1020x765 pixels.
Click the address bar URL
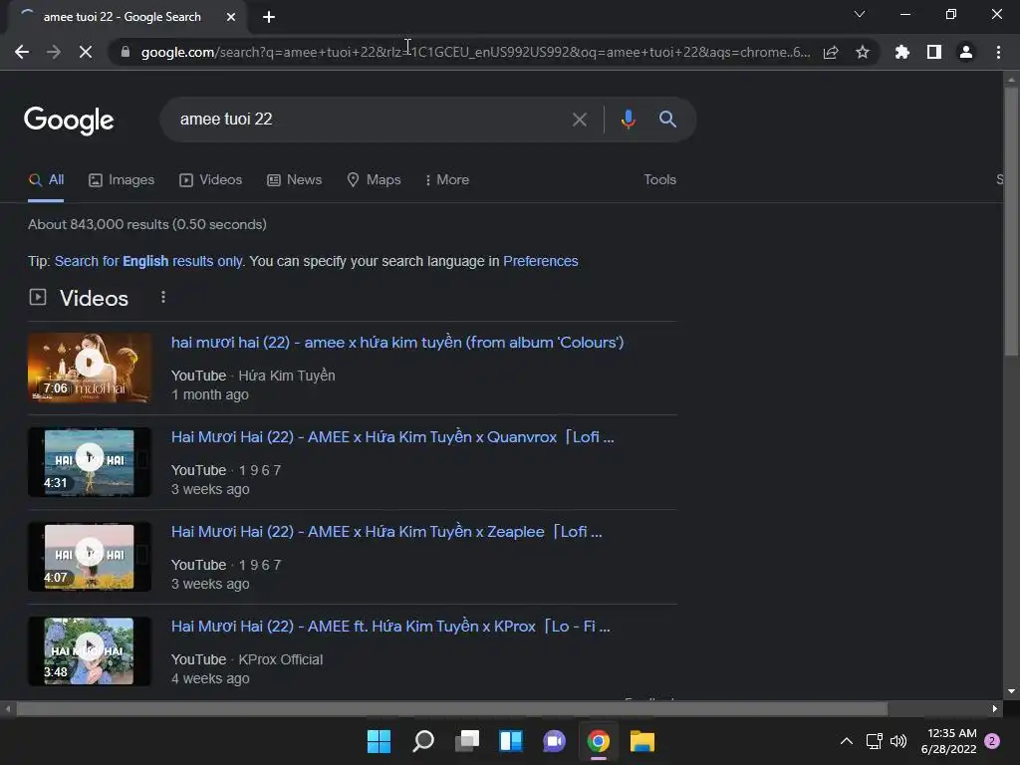[x=475, y=52]
